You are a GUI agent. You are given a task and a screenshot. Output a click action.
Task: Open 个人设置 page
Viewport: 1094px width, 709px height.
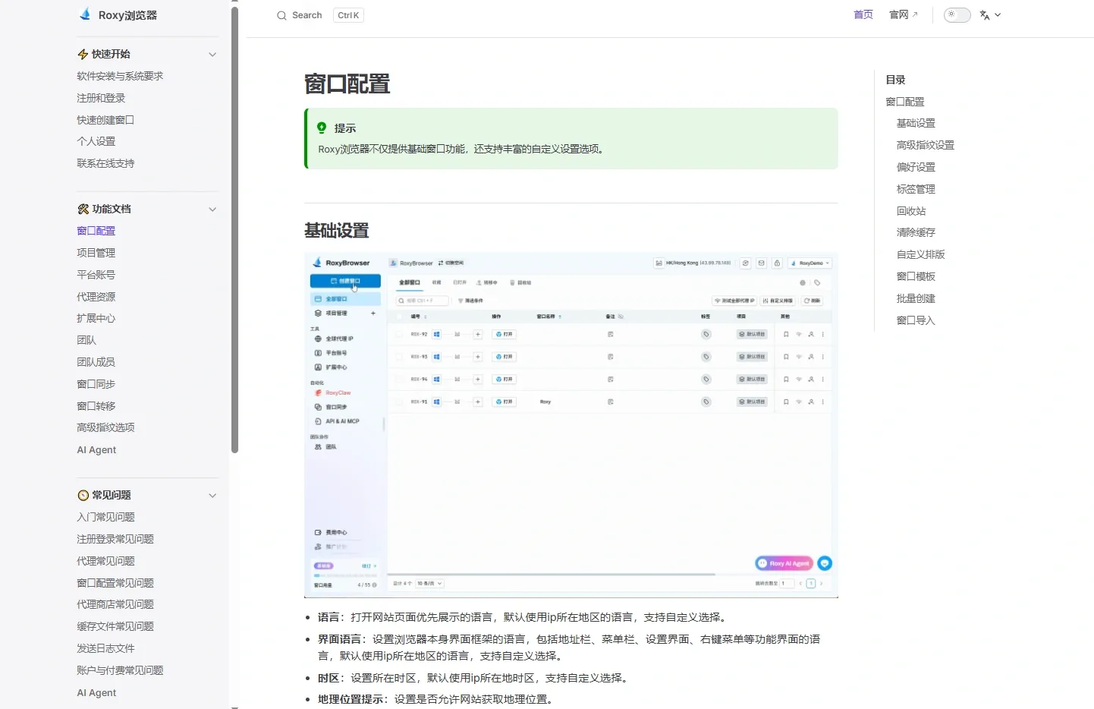96,142
